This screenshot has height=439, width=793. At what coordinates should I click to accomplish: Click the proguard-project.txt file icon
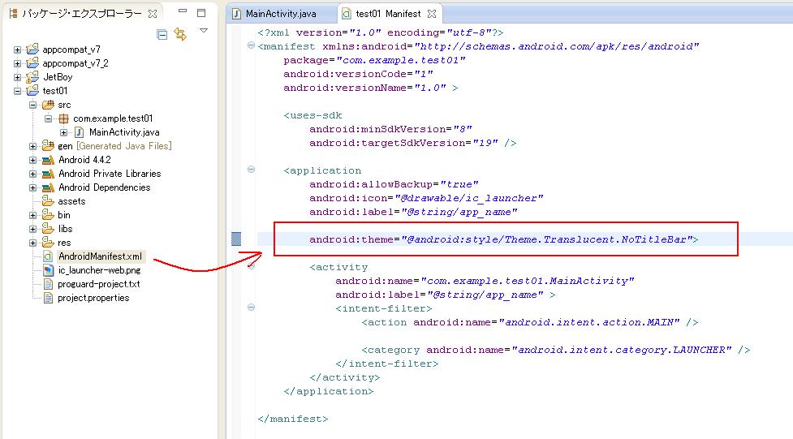tap(48, 284)
